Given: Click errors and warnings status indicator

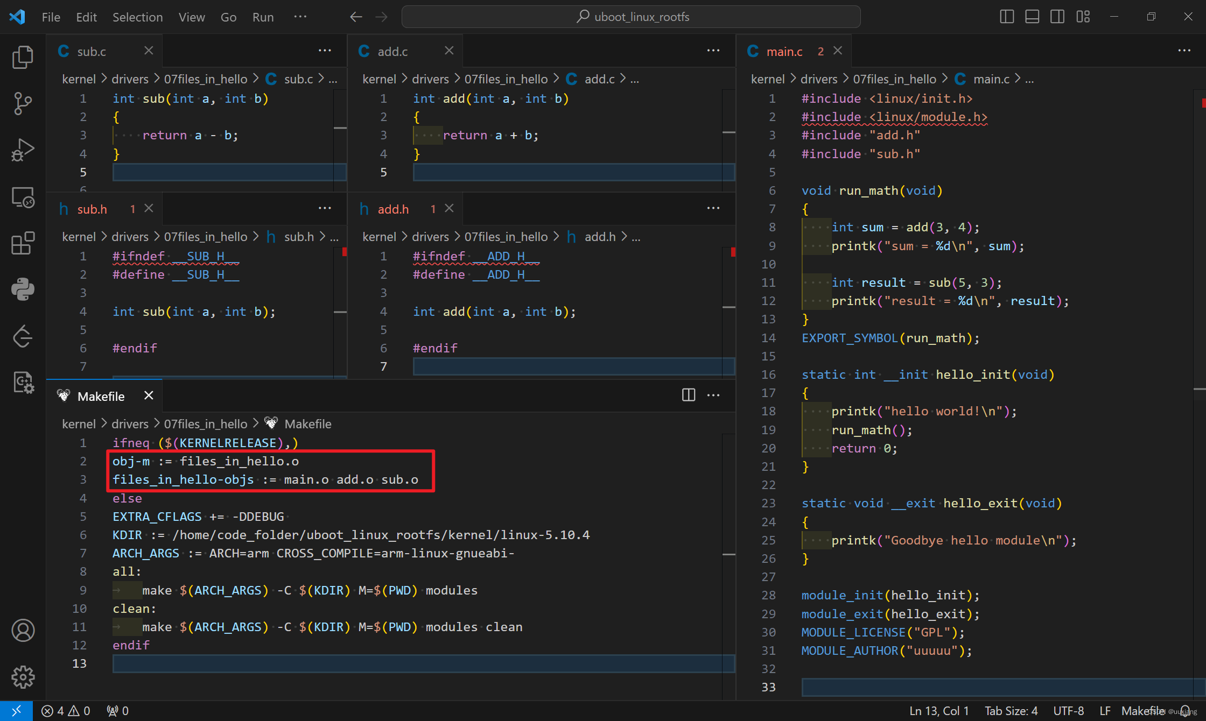Looking at the screenshot, I should (x=66, y=711).
